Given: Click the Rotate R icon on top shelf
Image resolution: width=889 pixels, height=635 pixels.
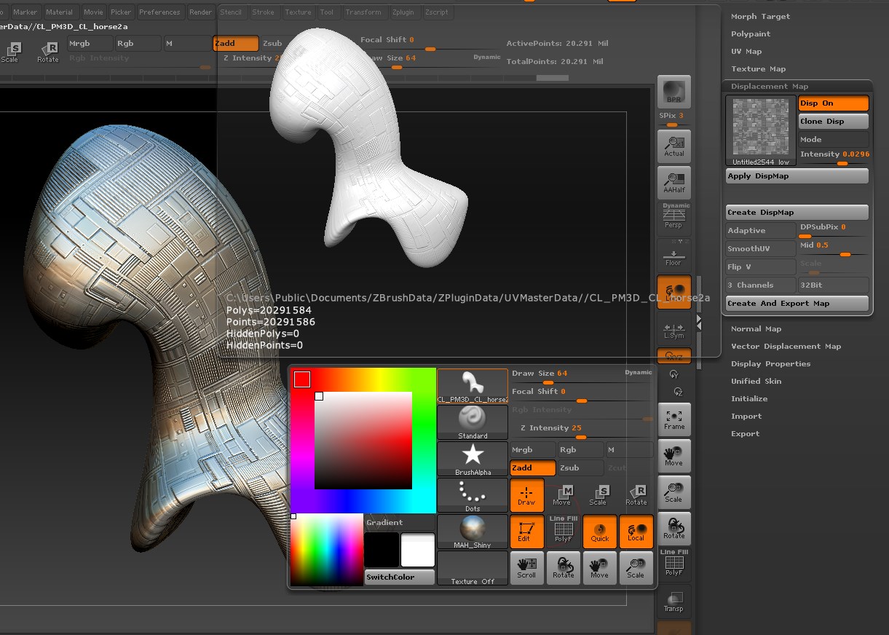Looking at the screenshot, I should [x=48, y=52].
